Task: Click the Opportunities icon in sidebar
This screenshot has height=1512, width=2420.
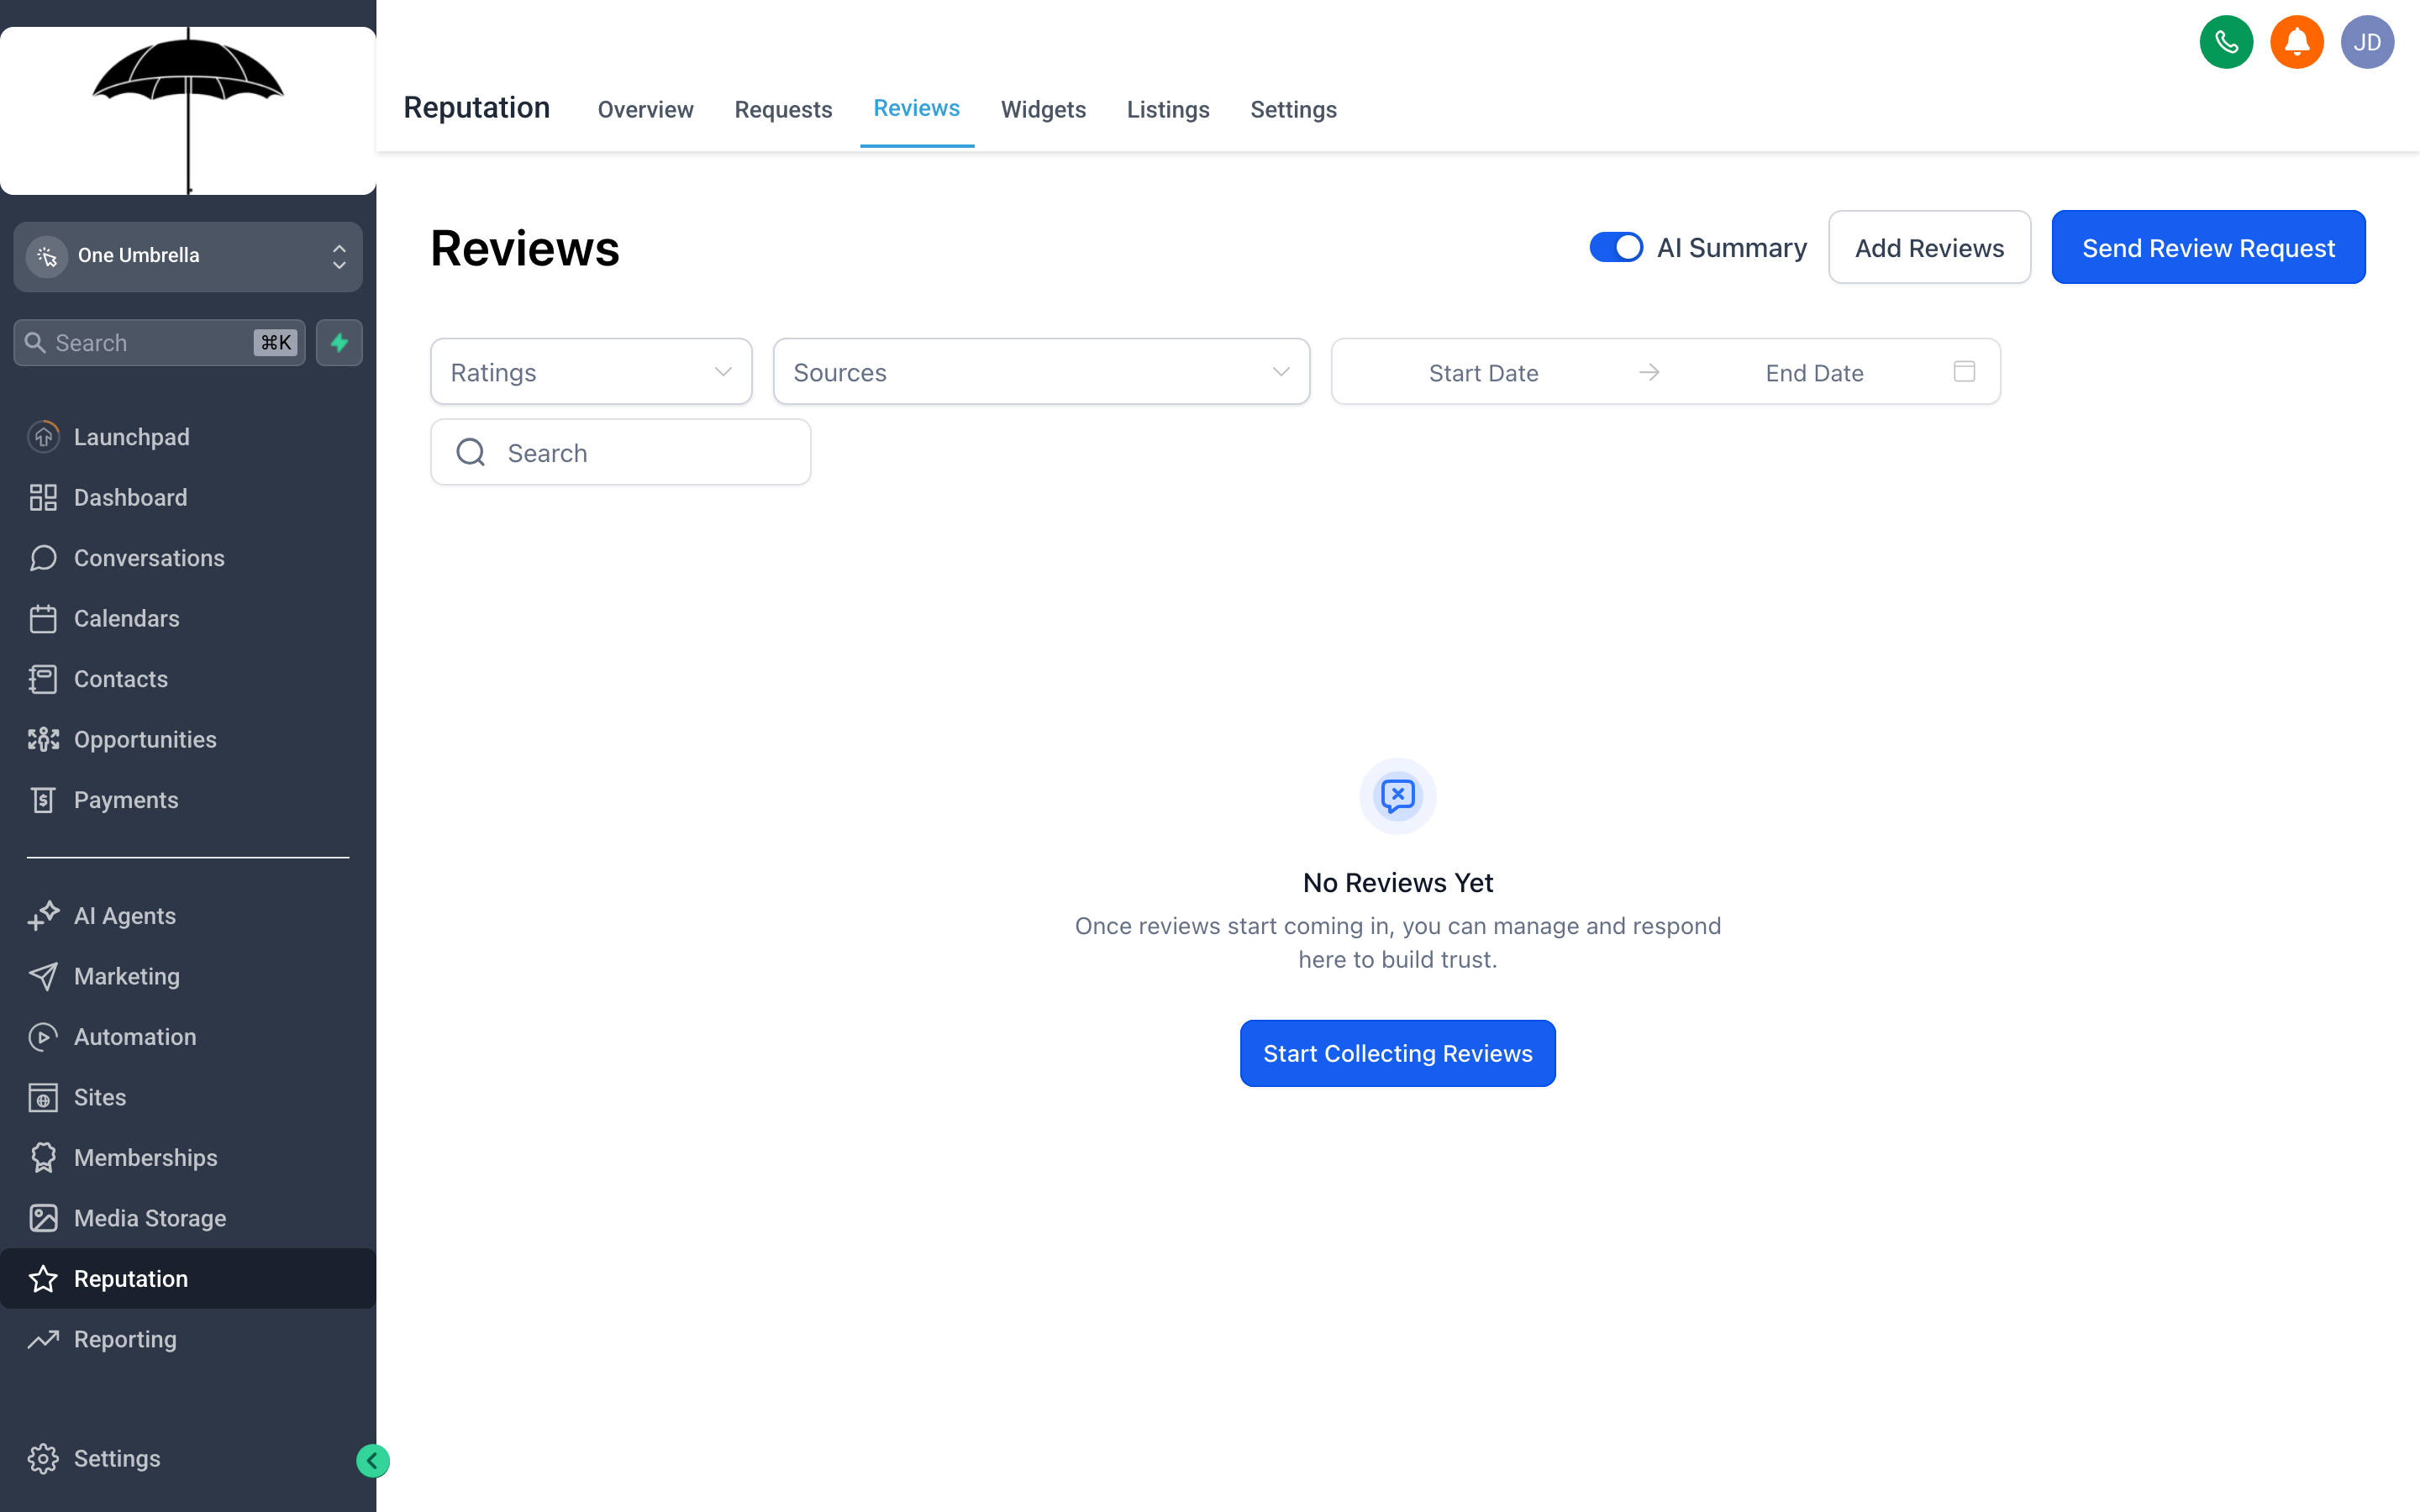Action: [43, 739]
